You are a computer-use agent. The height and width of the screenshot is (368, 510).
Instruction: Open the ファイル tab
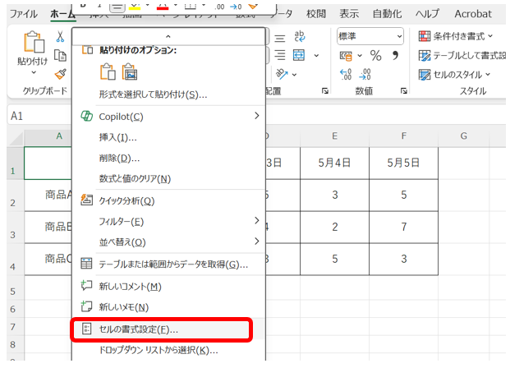pos(24,14)
